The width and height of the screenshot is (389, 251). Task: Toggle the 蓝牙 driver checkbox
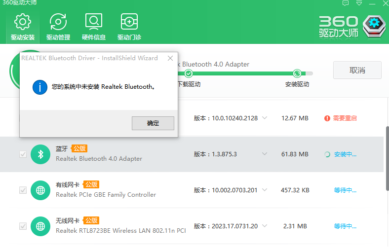pos(23,154)
